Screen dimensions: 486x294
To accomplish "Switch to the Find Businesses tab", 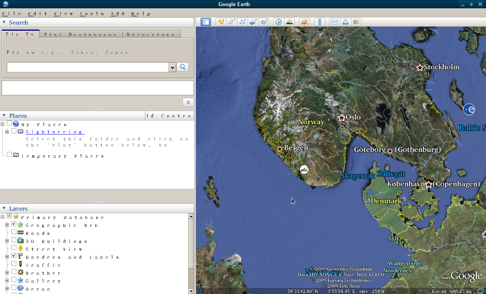I will tap(80, 34).
